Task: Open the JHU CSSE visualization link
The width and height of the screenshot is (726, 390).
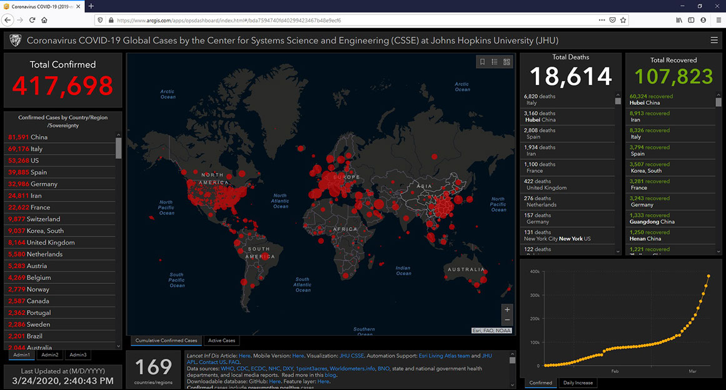Action: [351, 356]
